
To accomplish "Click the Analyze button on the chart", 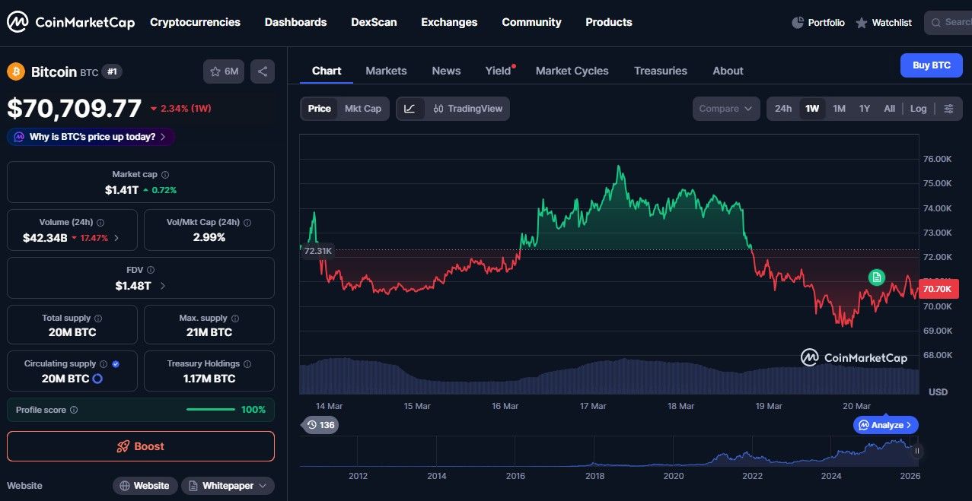I will tap(884, 424).
